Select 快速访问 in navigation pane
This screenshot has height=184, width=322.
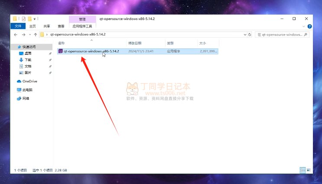[x=29, y=47]
